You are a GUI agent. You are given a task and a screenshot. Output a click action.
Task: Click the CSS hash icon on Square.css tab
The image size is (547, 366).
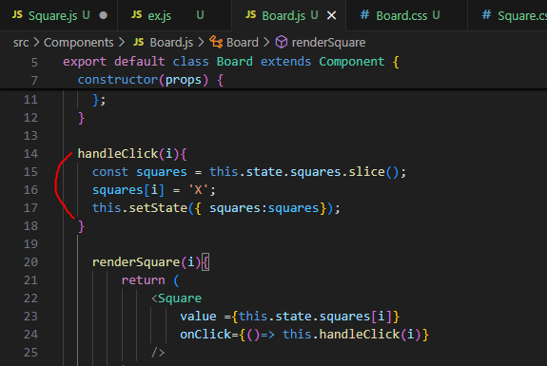(x=486, y=14)
